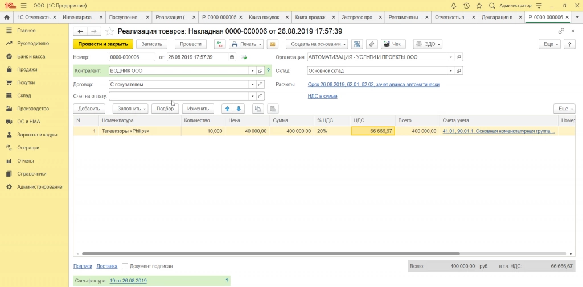Expand Создать на основании dropdown
The image size is (583, 287).
(x=317, y=44)
